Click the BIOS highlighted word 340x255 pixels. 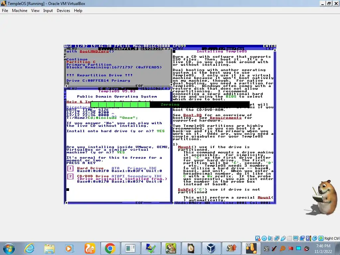[231, 97]
